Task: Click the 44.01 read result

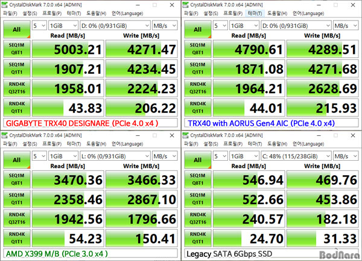Action: 249,108
